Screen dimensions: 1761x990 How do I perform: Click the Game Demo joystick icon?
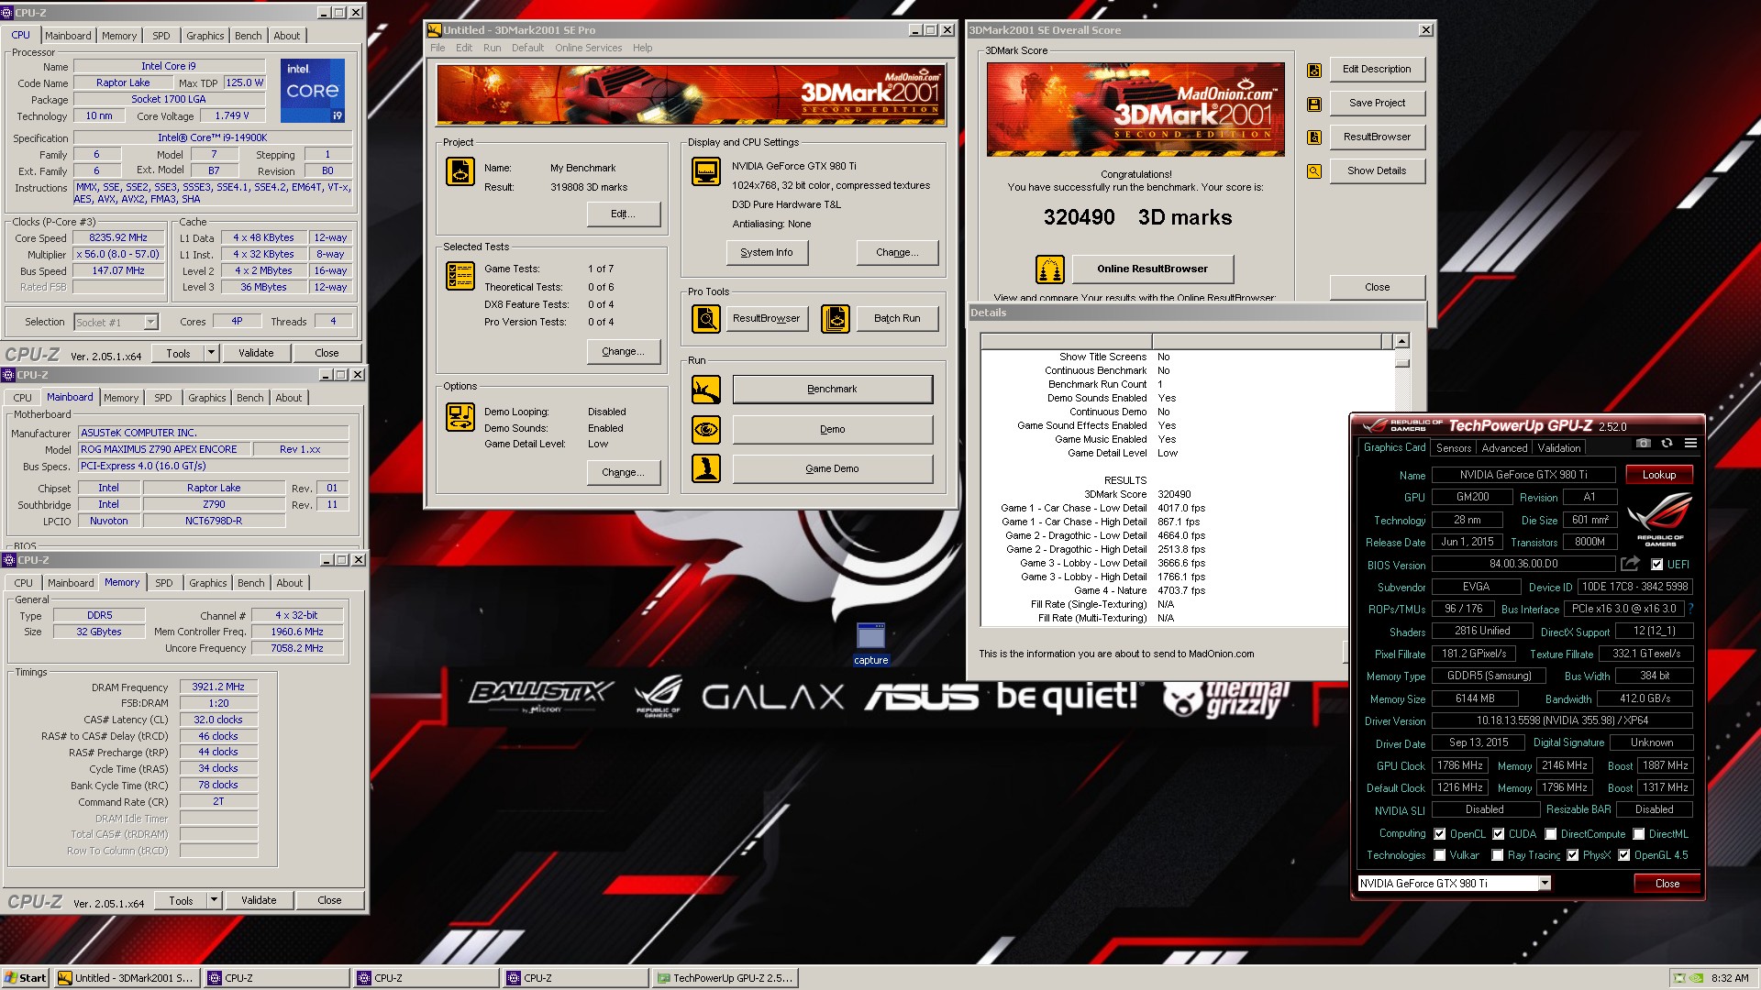click(x=706, y=468)
